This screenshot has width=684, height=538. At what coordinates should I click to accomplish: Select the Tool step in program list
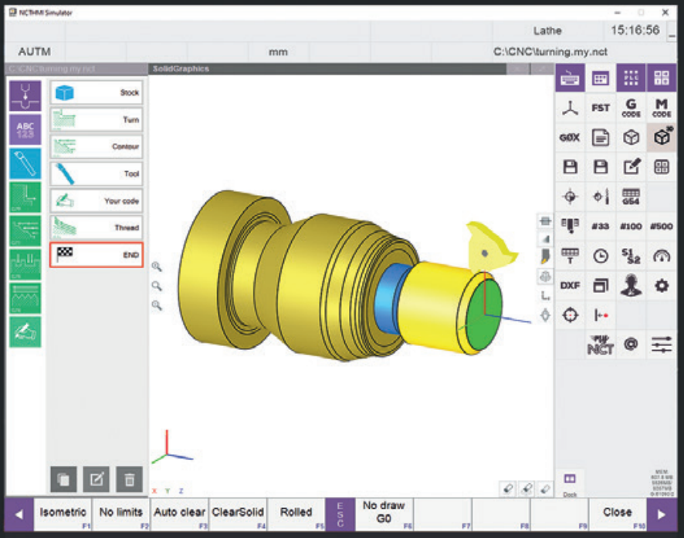pyautogui.click(x=97, y=173)
